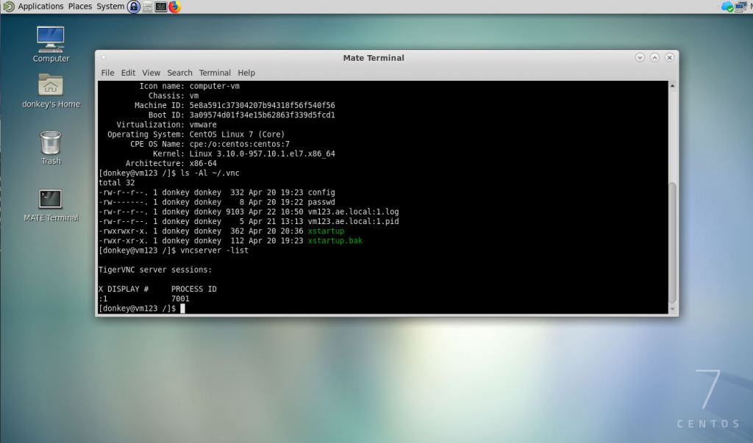753x443 pixels.
Task: Launch Firefox from the top panel
Action: click(x=174, y=7)
